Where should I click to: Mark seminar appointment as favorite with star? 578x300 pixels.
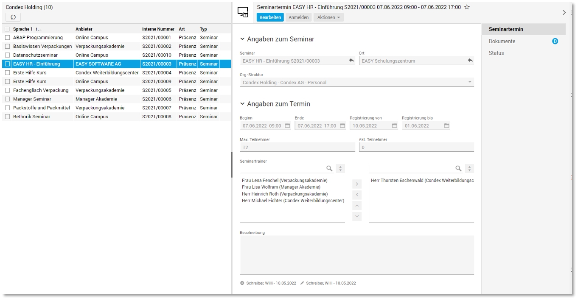(x=467, y=7)
